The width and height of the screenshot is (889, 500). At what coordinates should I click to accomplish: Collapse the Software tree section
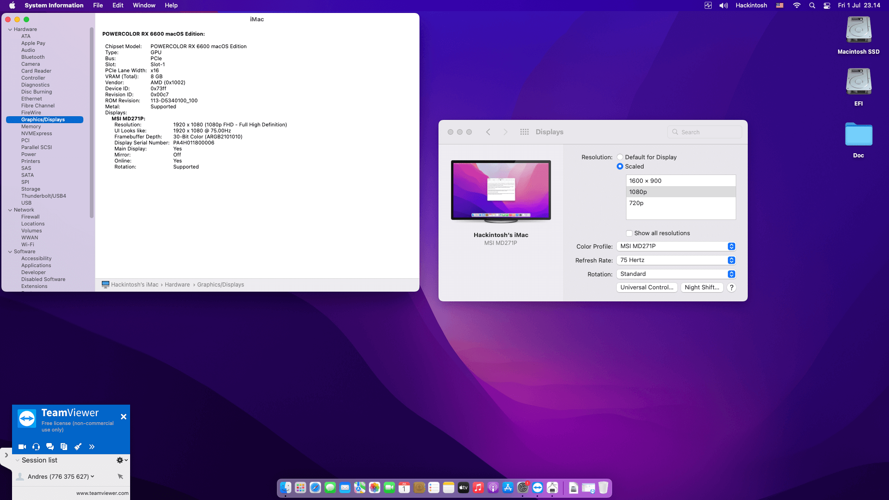10,251
